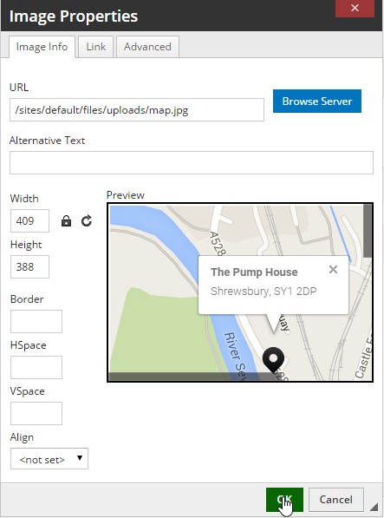Screen dimensions: 384x518
Task: Click the Cancel button
Action: 335,500
